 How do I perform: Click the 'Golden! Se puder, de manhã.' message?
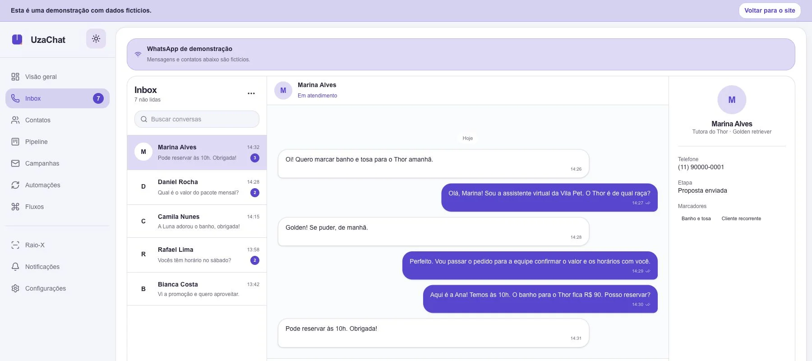coord(434,231)
